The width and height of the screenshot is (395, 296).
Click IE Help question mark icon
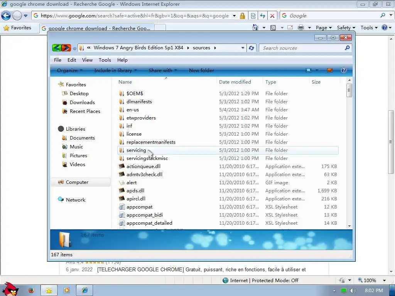click(x=385, y=27)
